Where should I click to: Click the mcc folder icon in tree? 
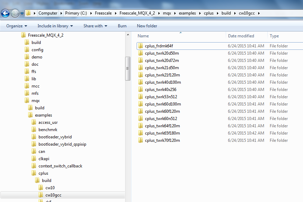pyautogui.click(x=27, y=86)
